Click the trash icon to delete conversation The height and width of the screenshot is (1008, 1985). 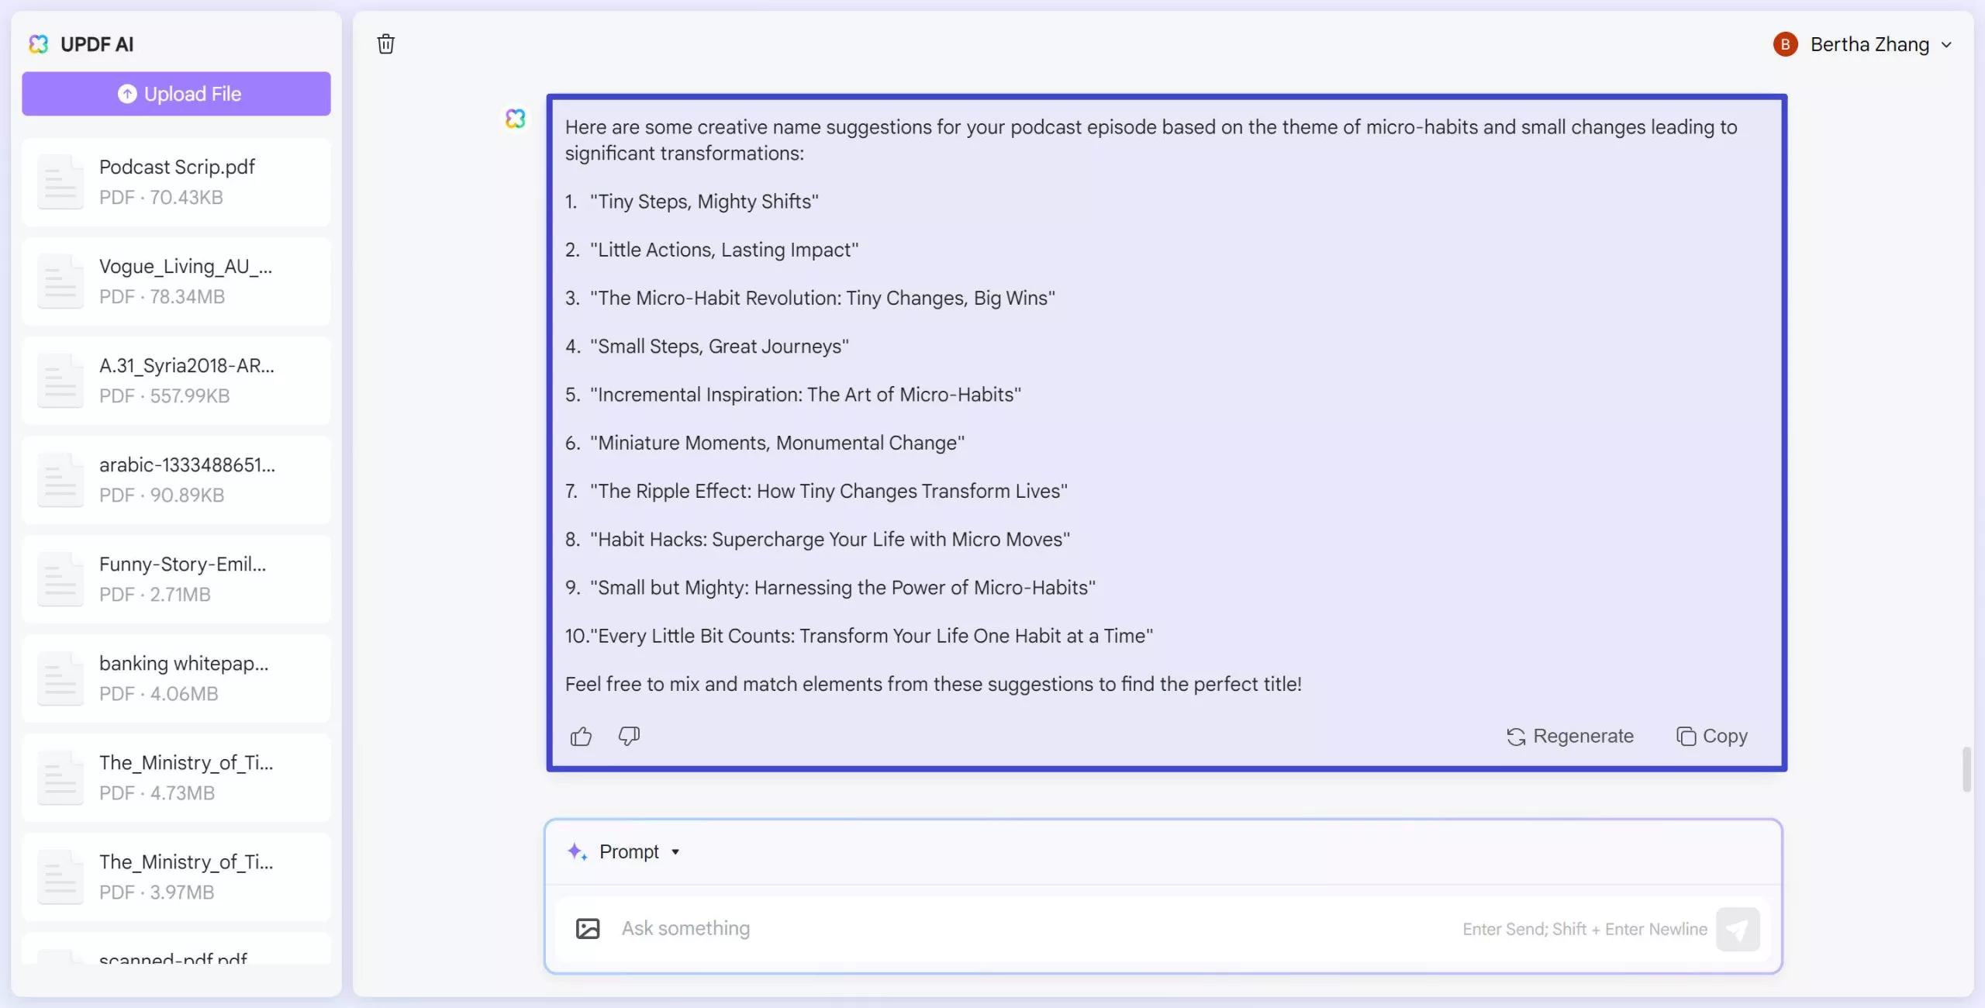pyautogui.click(x=386, y=44)
